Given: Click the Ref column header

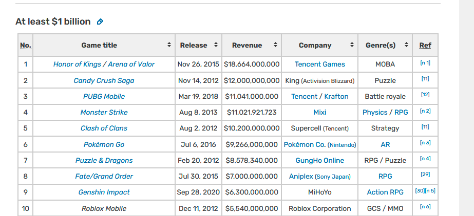Looking at the screenshot, I should (425, 45).
